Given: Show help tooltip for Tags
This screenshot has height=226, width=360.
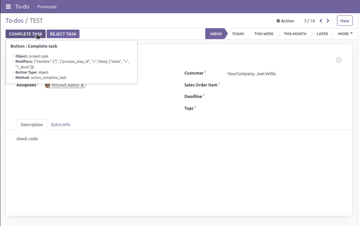Looking at the screenshot, I should (x=195, y=107).
